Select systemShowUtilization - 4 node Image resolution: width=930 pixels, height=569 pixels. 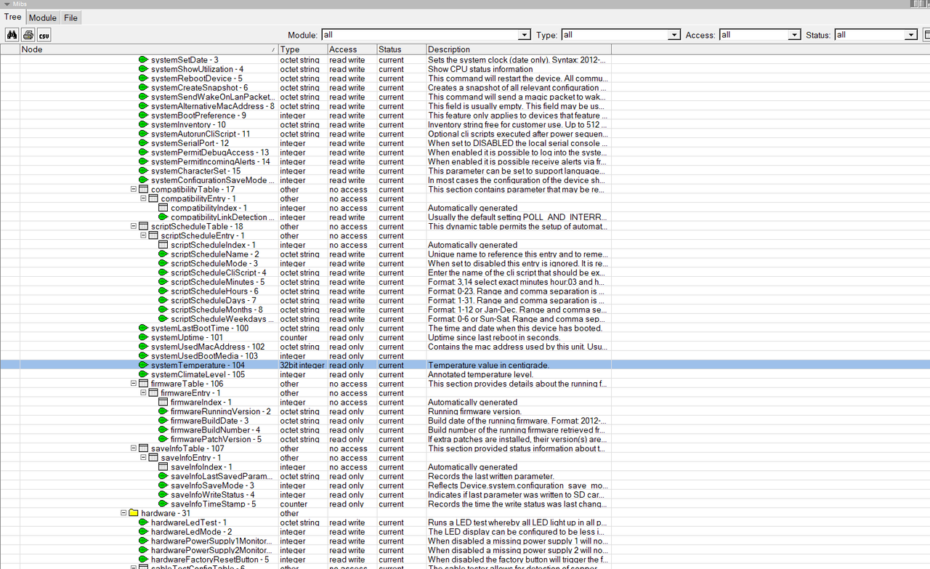click(x=197, y=70)
